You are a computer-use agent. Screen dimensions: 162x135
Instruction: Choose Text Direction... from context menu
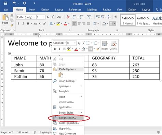[68, 118]
